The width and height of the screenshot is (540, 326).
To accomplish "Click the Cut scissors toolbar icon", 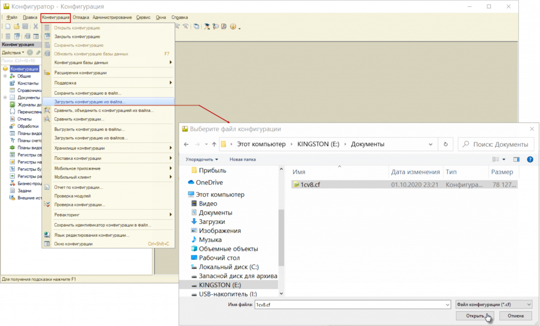I will tap(35, 27).
